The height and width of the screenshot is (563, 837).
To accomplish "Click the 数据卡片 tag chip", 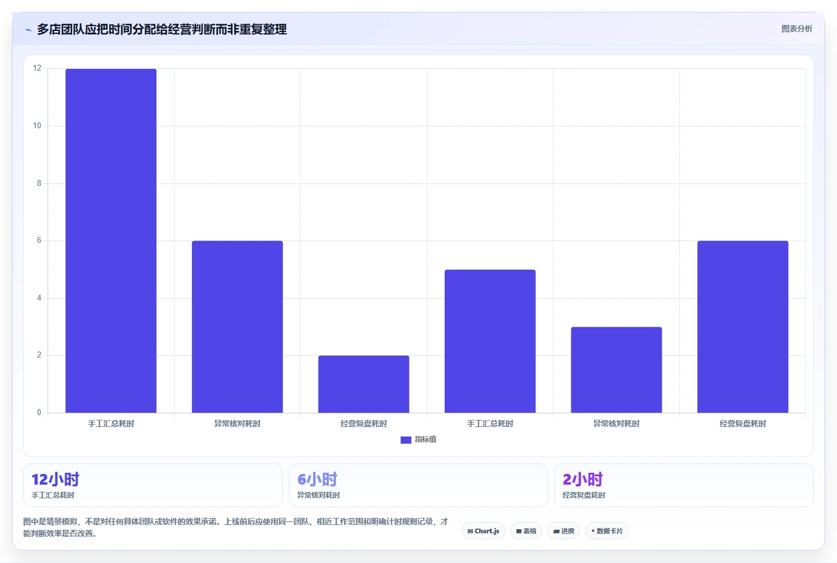I will [x=607, y=531].
